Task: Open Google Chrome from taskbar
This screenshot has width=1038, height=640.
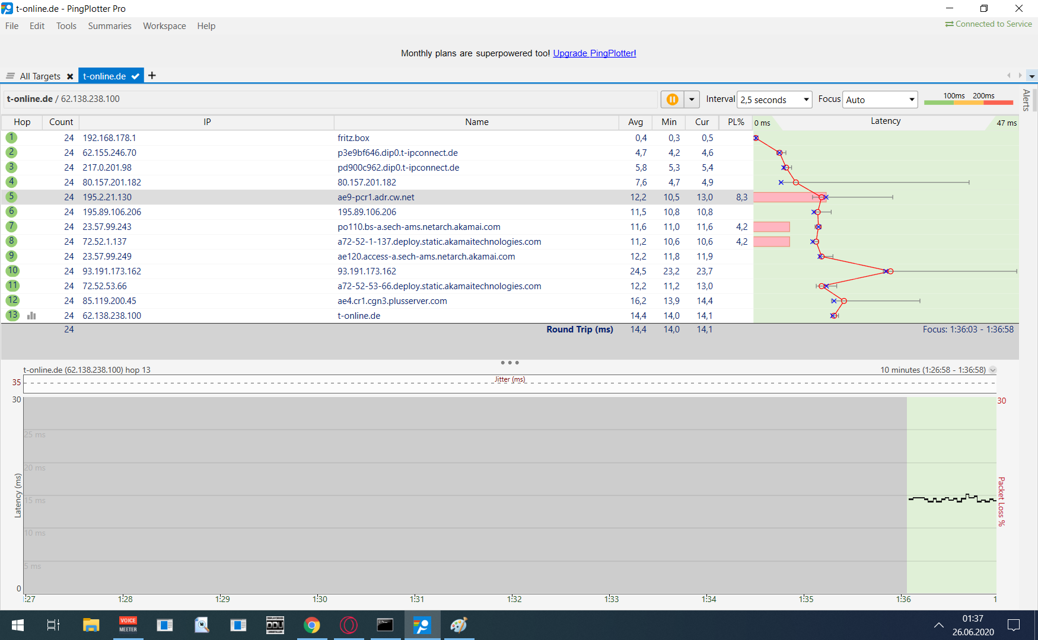Action: tap(311, 625)
